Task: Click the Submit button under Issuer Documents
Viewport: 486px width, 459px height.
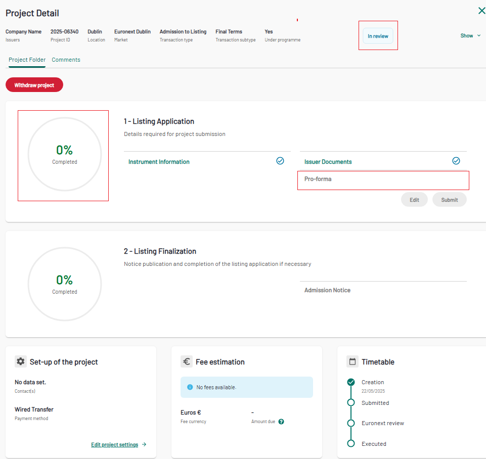Action: pos(449,200)
